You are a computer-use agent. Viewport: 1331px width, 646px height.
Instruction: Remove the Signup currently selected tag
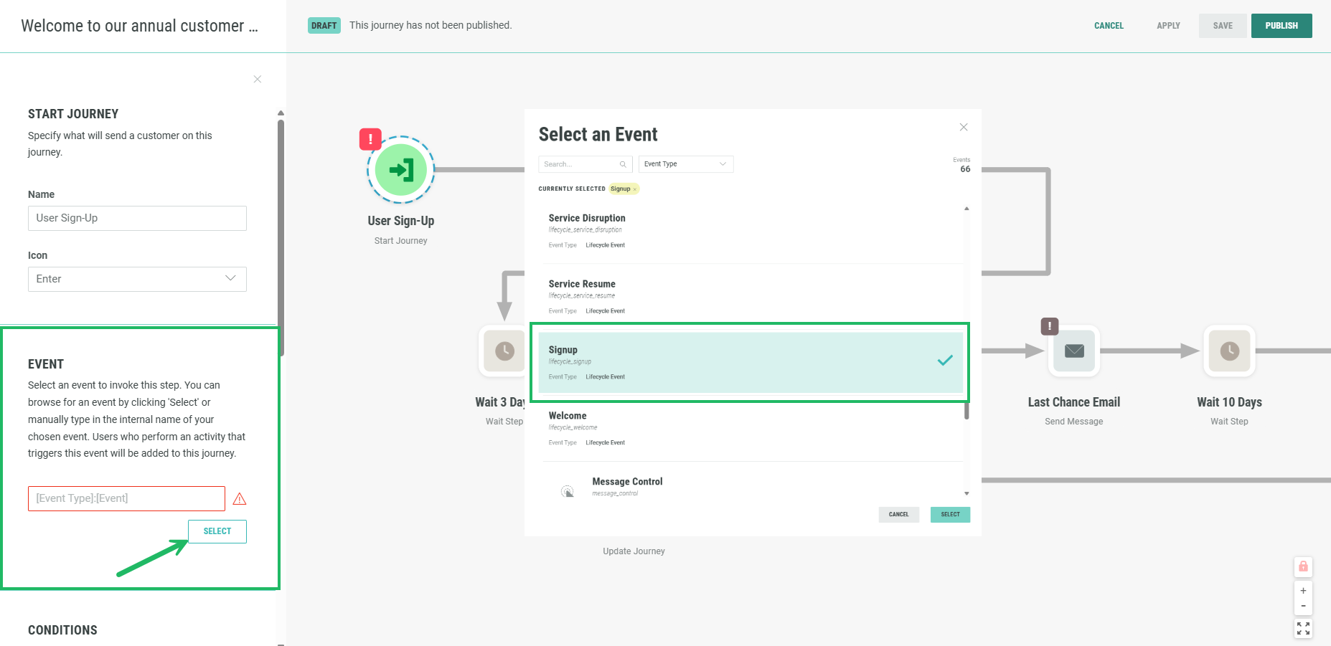pos(635,189)
